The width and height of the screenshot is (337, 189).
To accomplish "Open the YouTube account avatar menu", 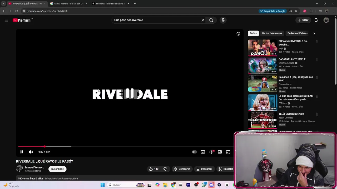I will [x=326, y=20].
